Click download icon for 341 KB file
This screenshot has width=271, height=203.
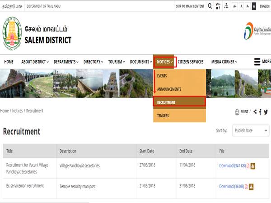[253, 166]
